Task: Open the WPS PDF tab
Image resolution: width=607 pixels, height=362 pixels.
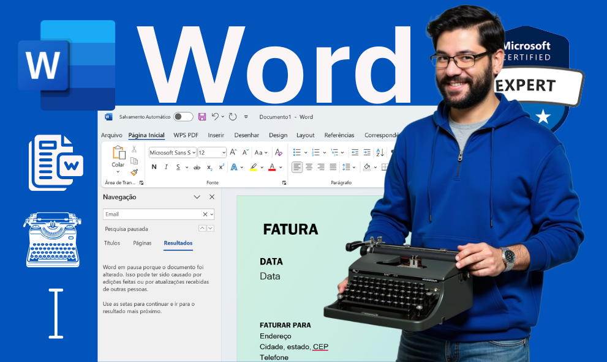Action: click(x=186, y=135)
